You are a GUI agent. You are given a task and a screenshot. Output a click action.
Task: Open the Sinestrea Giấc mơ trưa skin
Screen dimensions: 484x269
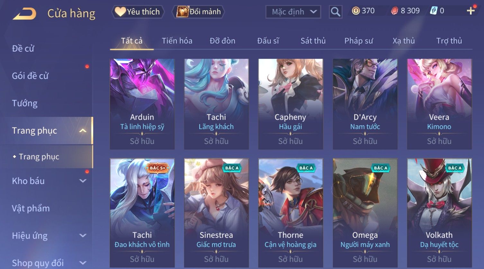tap(216, 213)
